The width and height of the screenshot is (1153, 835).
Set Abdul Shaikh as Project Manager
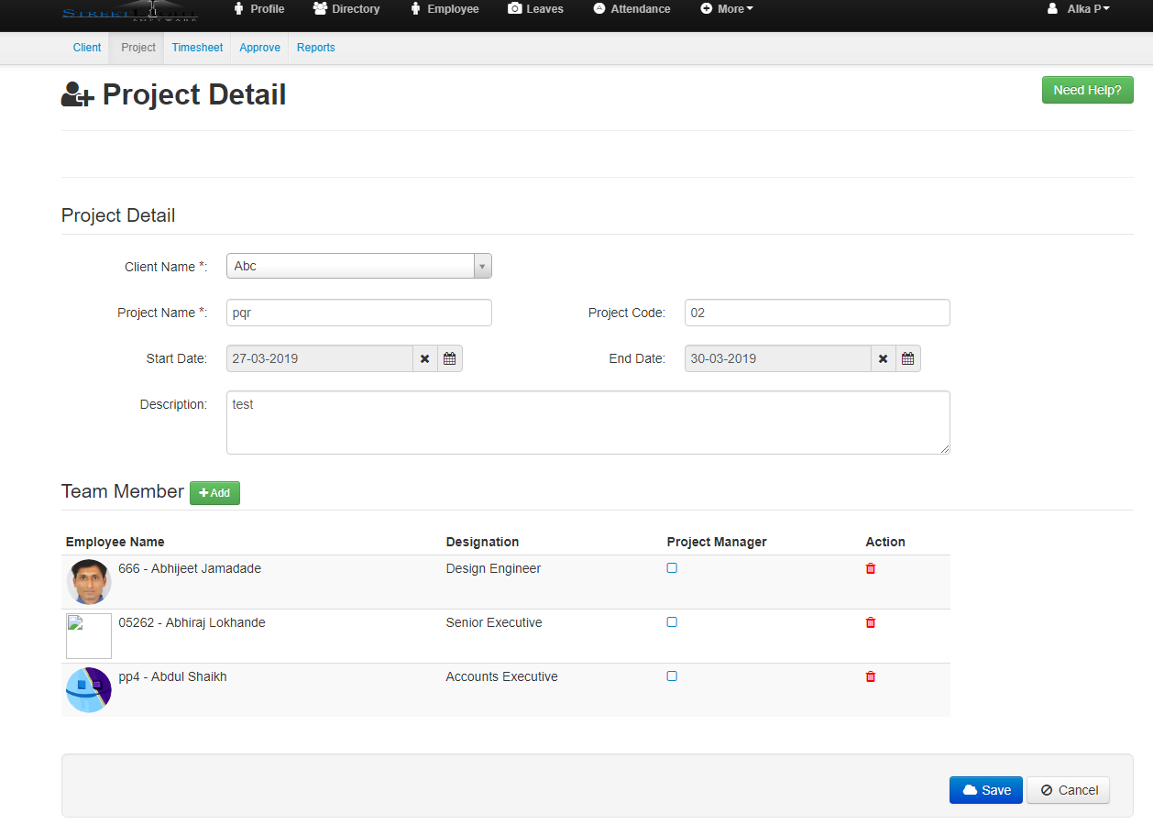coord(672,676)
